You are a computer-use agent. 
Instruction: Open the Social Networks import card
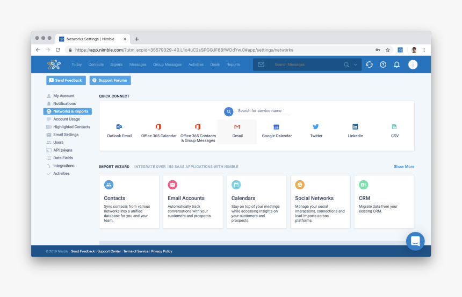(x=320, y=202)
